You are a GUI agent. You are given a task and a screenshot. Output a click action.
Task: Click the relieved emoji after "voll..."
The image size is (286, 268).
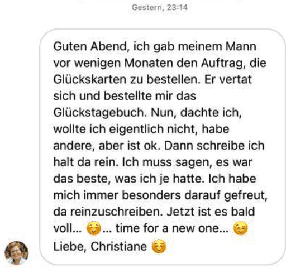pos(94,228)
